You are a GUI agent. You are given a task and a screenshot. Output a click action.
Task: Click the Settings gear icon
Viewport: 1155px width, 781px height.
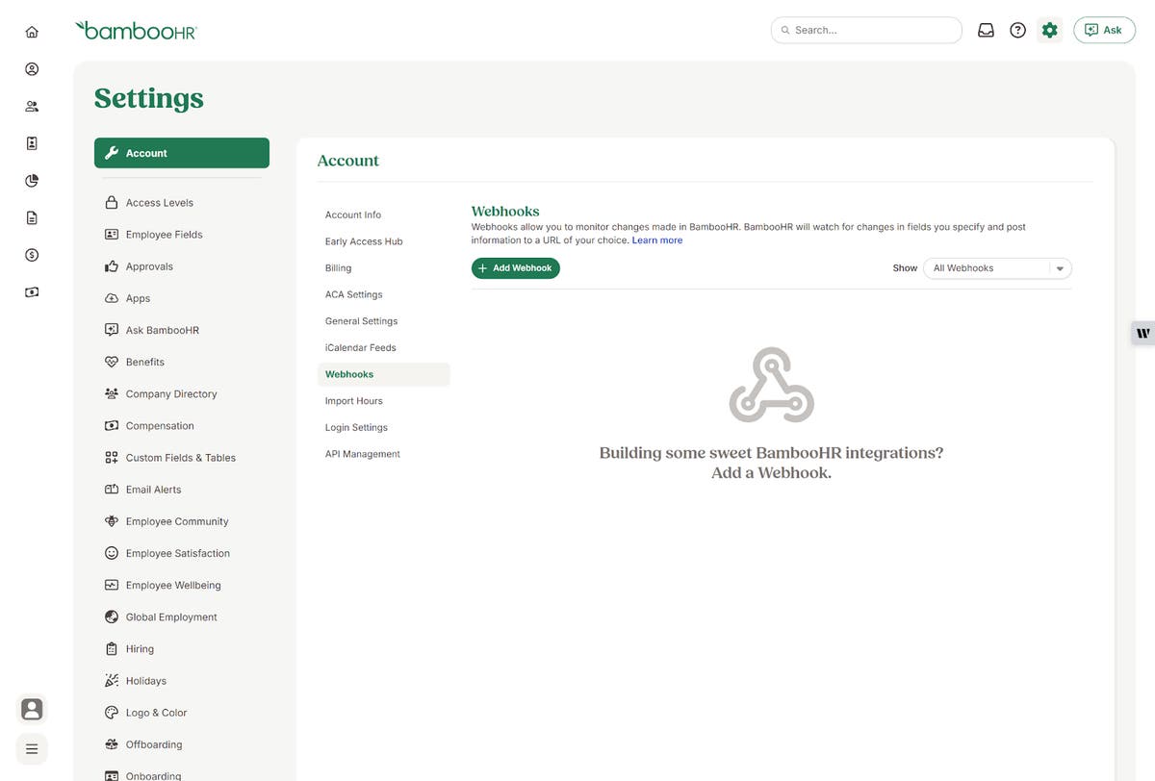(x=1048, y=29)
